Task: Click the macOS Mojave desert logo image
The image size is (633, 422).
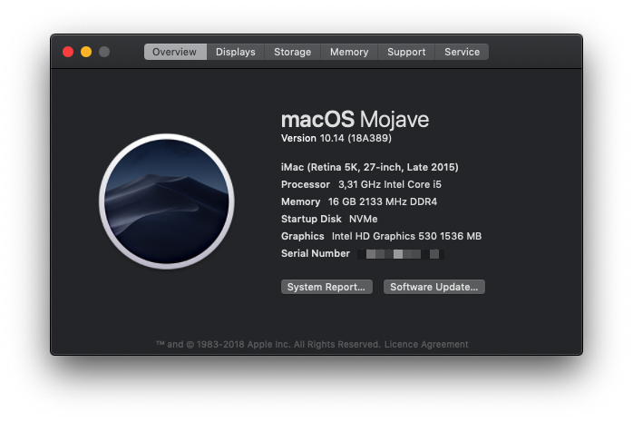Action: [x=166, y=201]
